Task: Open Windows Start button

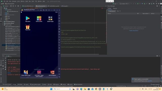Action: point(51,89)
